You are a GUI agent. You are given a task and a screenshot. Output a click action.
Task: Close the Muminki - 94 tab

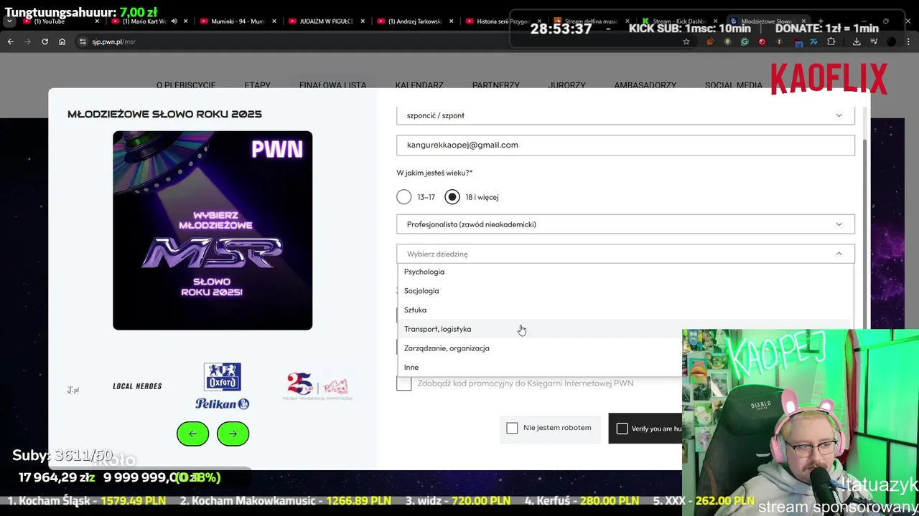(274, 21)
